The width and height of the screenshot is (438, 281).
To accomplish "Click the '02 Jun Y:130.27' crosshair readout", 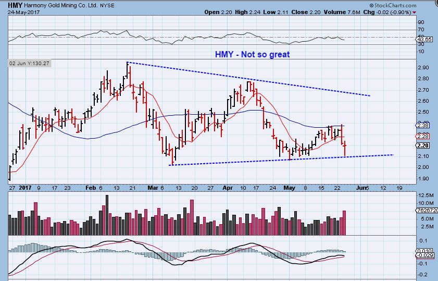I will coord(29,64).
